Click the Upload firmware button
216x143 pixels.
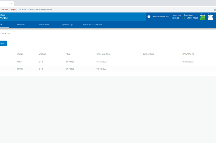[x=3, y=43]
